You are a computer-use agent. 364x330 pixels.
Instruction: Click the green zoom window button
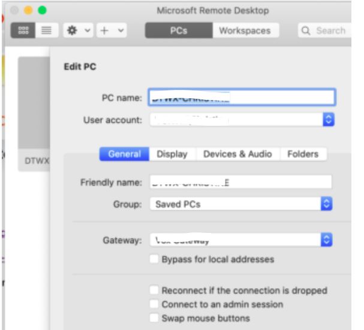pyautogui.click(x=42, y=10)
